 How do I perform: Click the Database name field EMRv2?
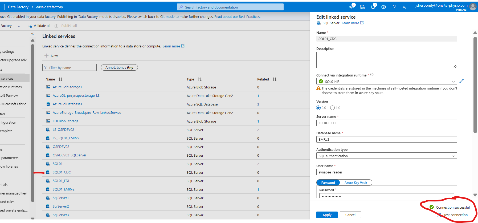[387, 139]
